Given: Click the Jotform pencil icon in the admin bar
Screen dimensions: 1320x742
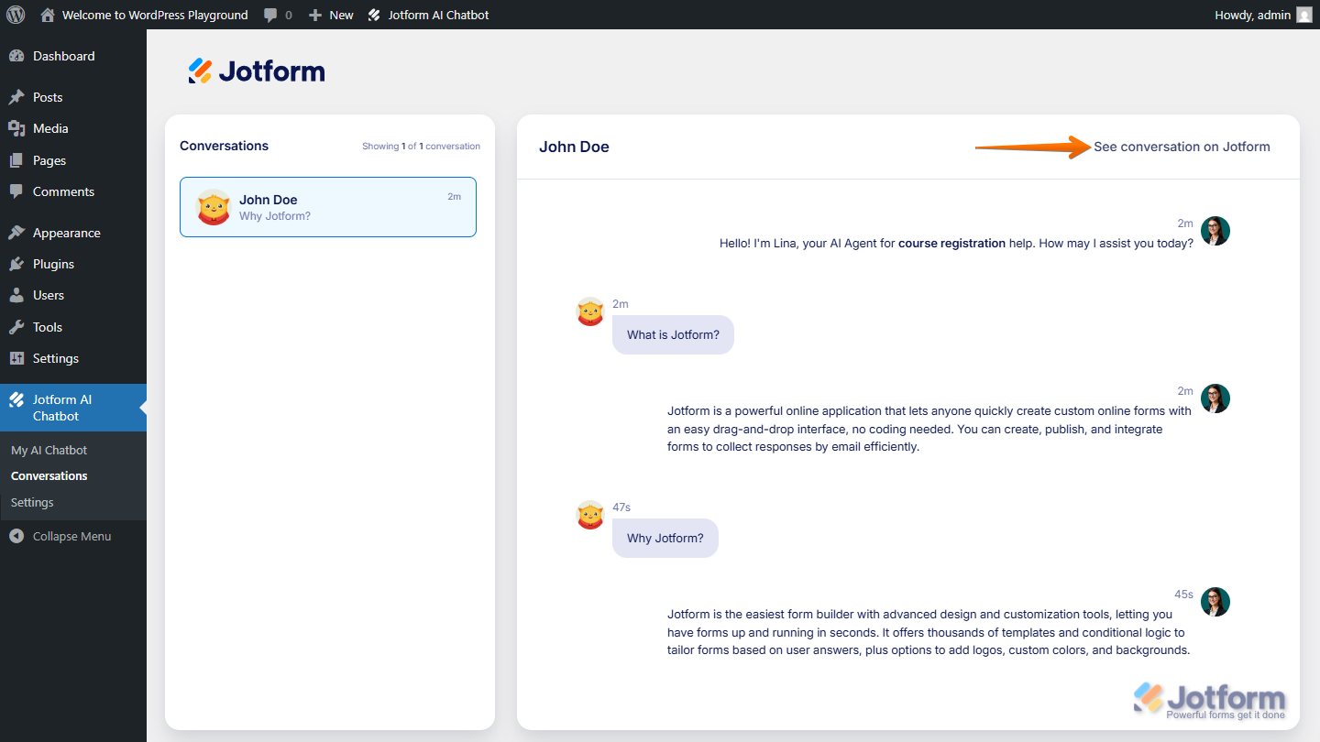Looking at the screenshot, I should coord(374,16).
